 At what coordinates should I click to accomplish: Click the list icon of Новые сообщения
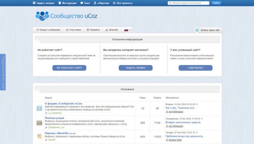[38, 30]
